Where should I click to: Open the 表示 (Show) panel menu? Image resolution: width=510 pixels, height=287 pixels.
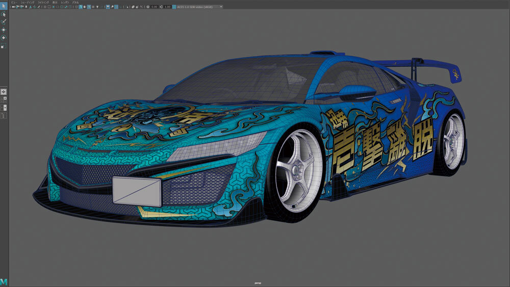[x=55, y=3]
